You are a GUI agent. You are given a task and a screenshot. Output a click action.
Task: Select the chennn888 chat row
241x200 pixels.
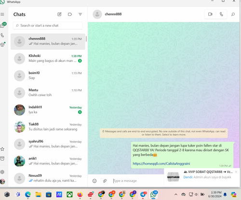48,42
